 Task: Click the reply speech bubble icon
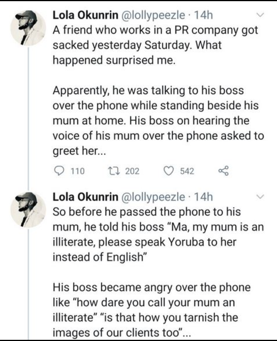click(58, 170)
